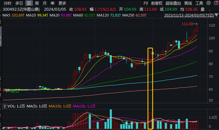Click the volume MA(5): 1.0万 label
This screenshot has height=130, width=219.
37,106
